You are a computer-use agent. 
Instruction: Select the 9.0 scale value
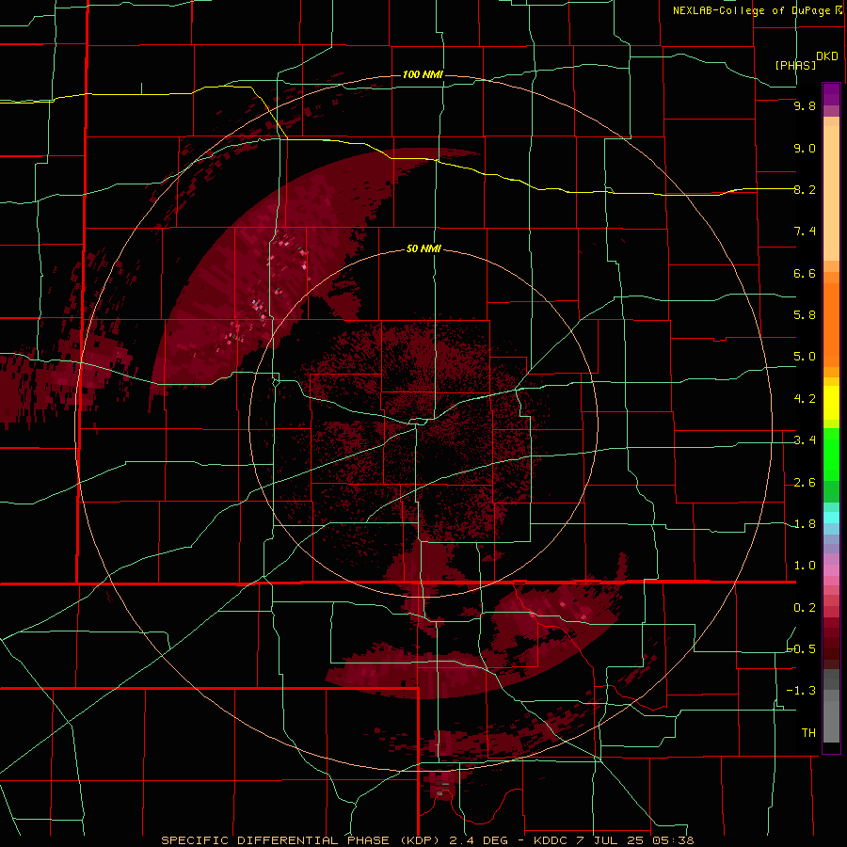805,148
